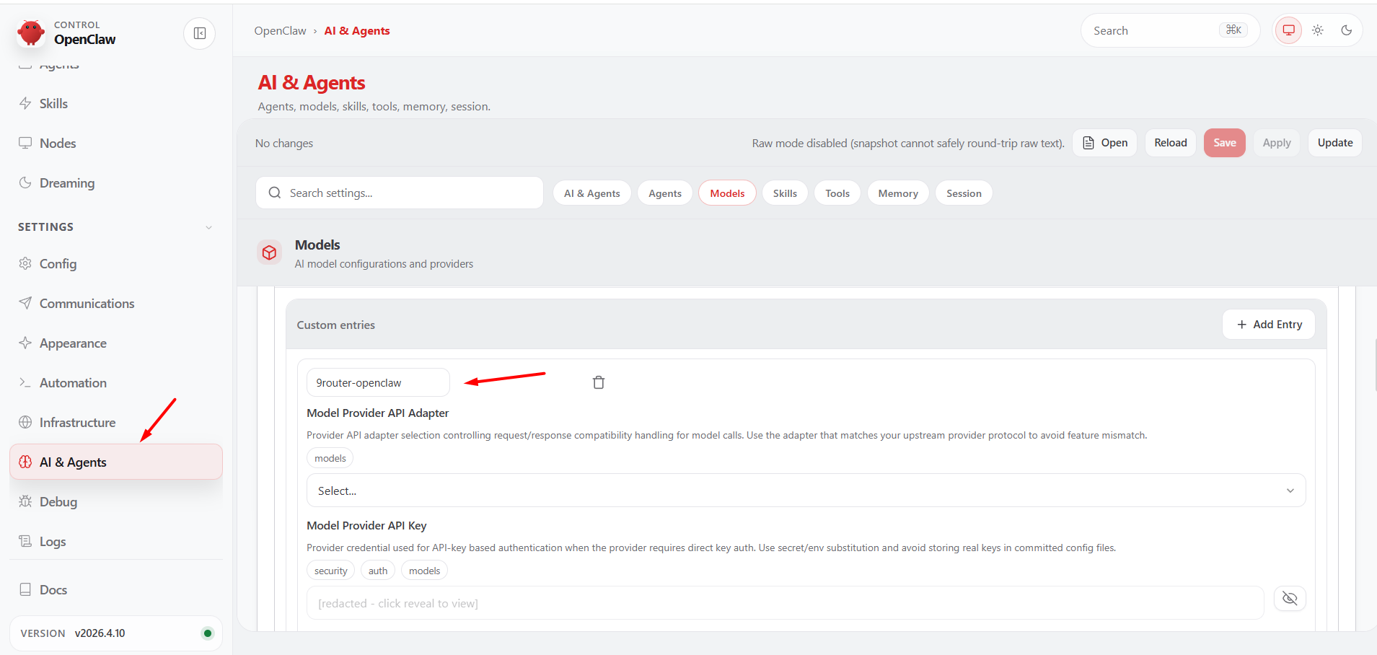
Task: Click the OpenClaw red mascot logo
Action: point(31,33)
